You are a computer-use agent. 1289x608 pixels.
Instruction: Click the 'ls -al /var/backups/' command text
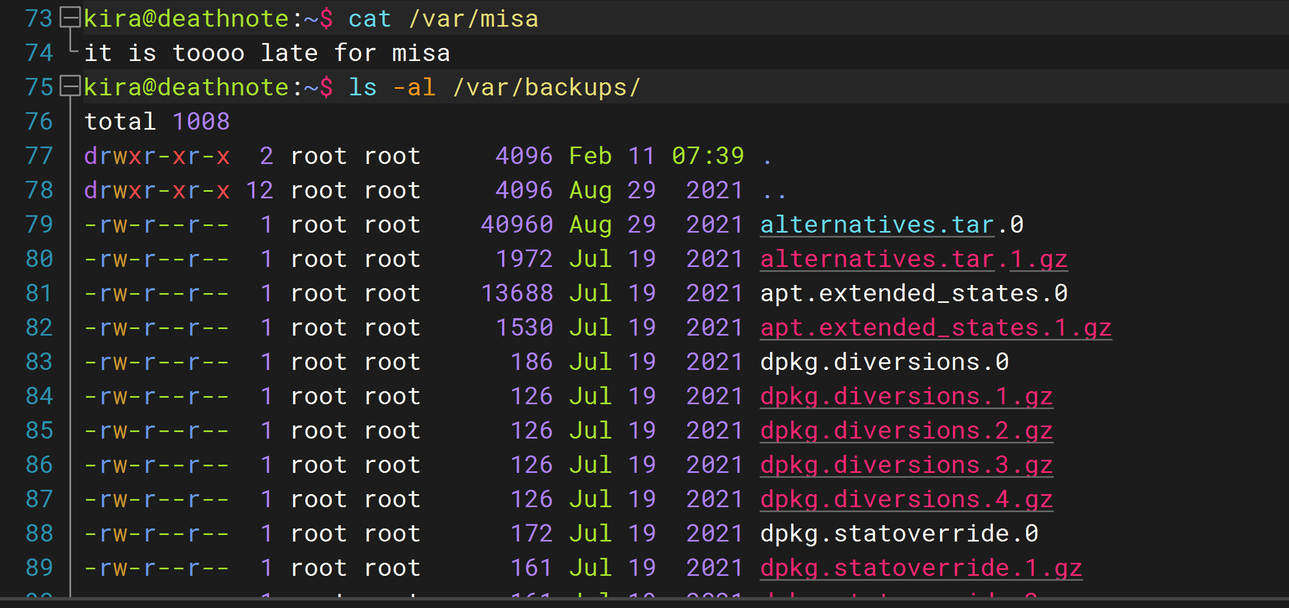494,88
